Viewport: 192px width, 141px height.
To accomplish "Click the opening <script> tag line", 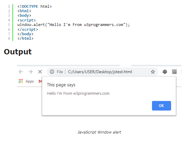I will click(27, 20).
